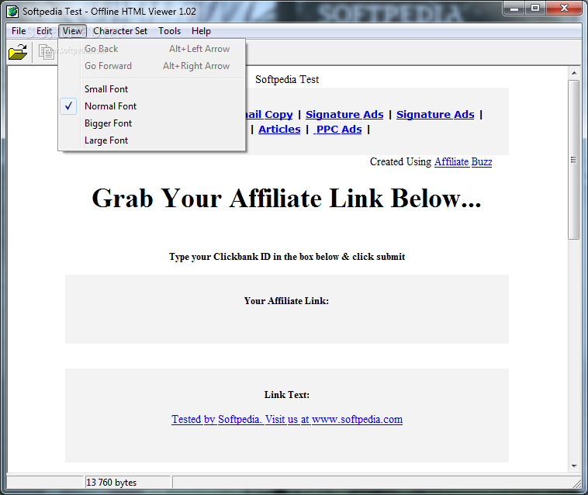Image resolution: width=588 pixels, height=495 pixels.
Task: Select the checked Normal Font option
Action: click(152, 106)
